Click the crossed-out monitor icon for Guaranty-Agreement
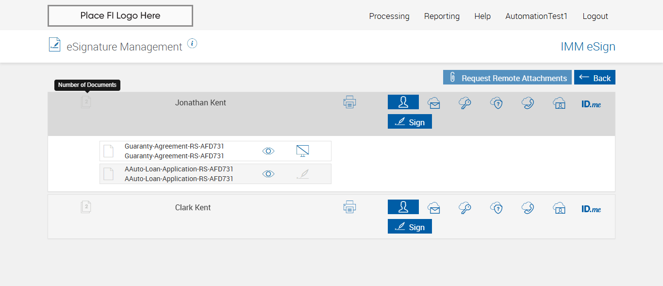Screen dimensions: 663x286 tap(302, 151)
